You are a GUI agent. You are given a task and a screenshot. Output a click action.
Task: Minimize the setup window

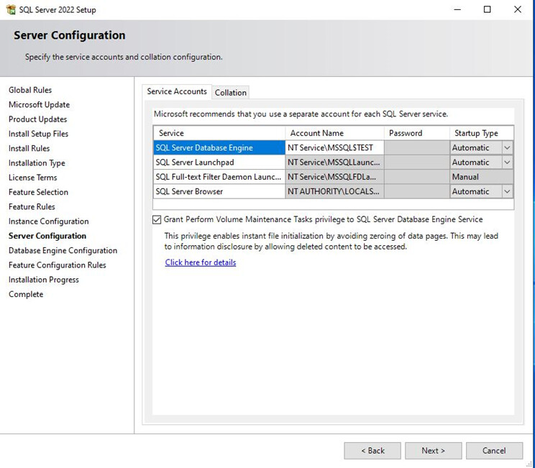coord(457,9)
